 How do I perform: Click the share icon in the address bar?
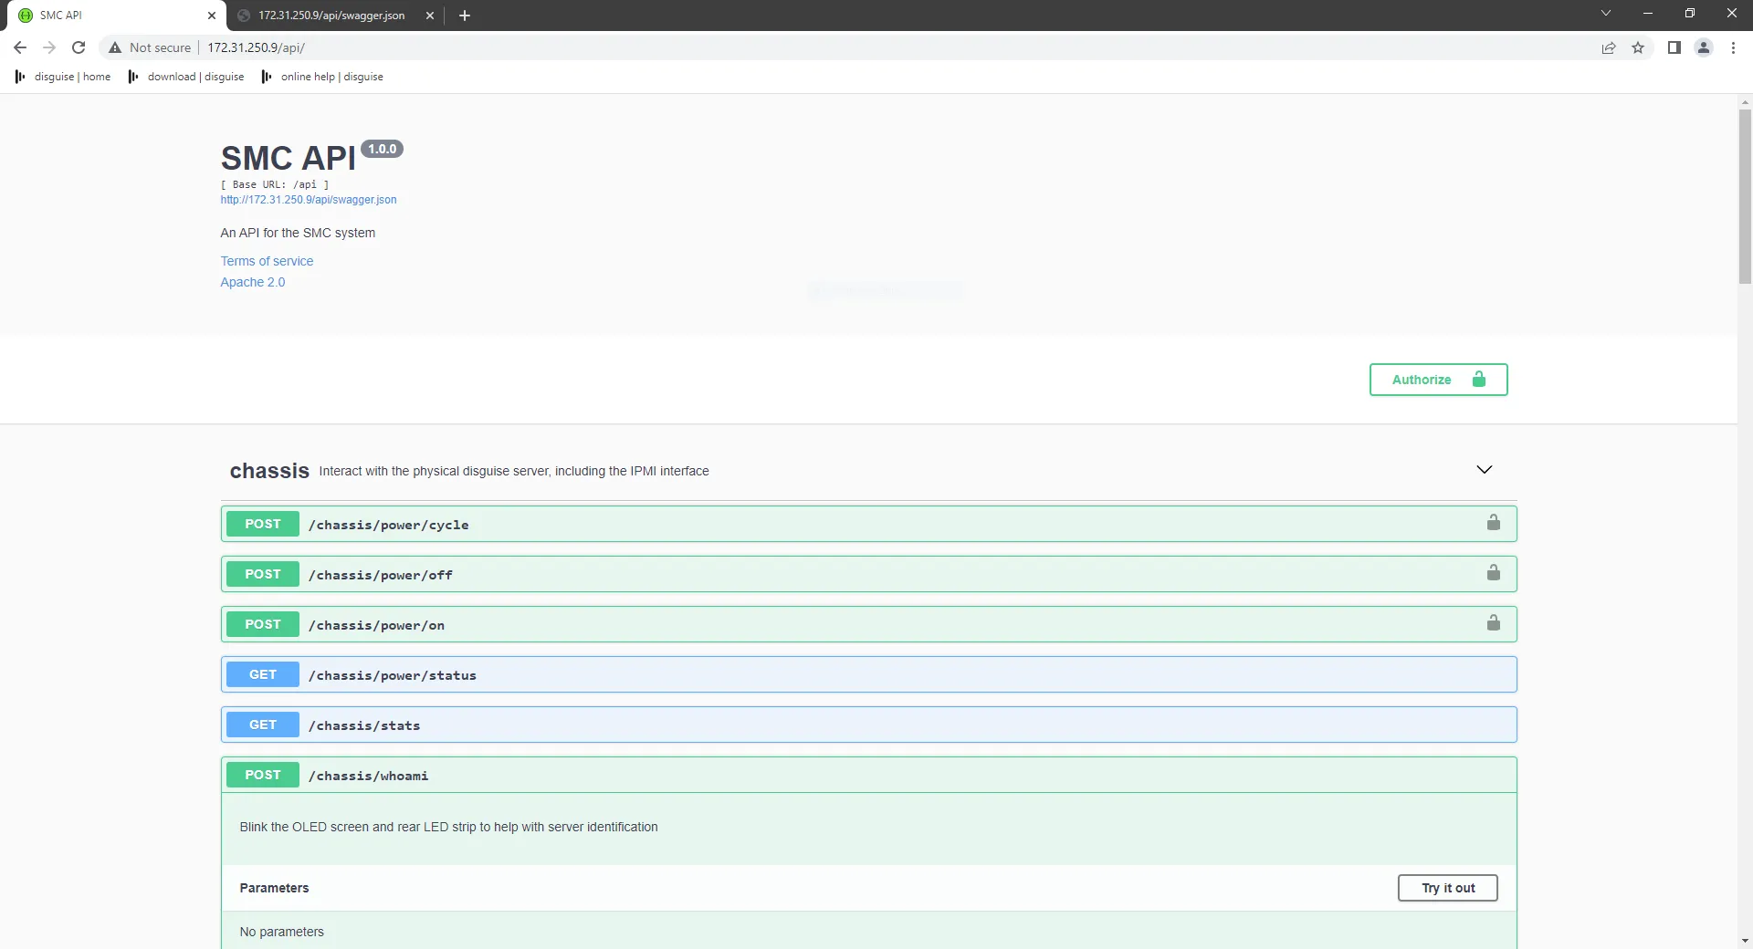point(1609,47)
